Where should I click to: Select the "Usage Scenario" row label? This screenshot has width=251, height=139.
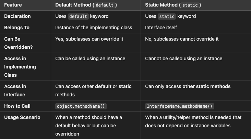(x=22, y=117)
